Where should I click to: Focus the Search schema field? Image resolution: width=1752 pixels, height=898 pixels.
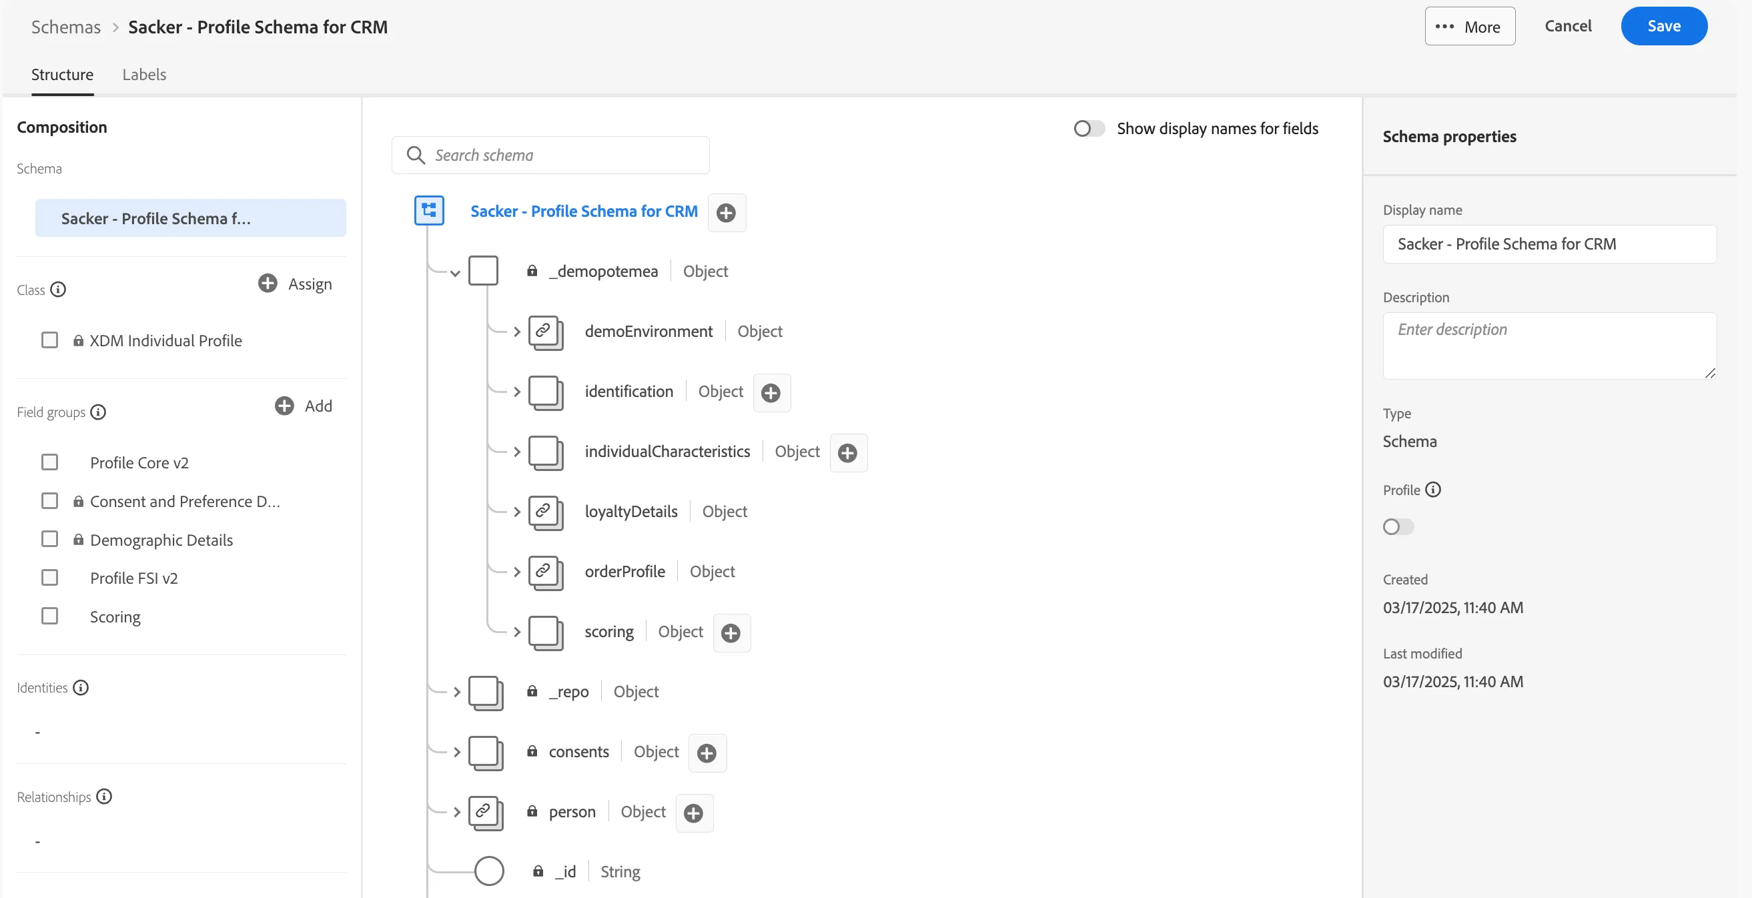tap(550, 155)
